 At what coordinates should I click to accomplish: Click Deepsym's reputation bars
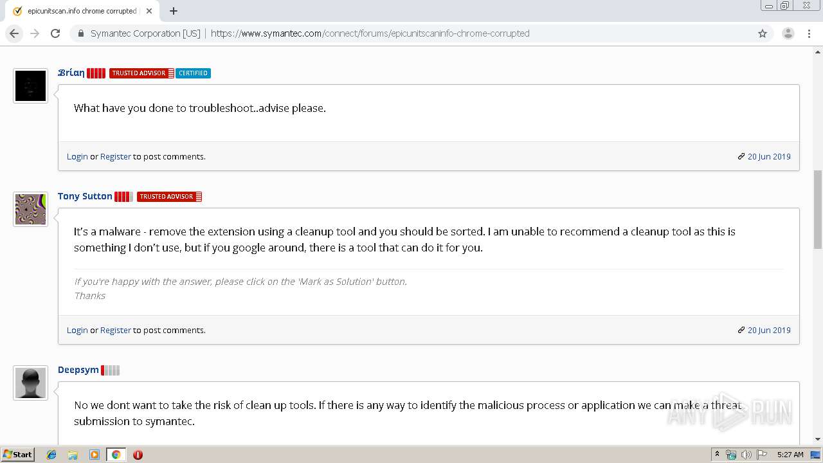click(x=110, y=370)
